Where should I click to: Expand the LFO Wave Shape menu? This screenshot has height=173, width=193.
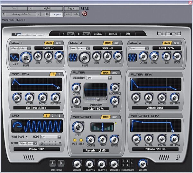pyautogui.click(x=20, y=137)
